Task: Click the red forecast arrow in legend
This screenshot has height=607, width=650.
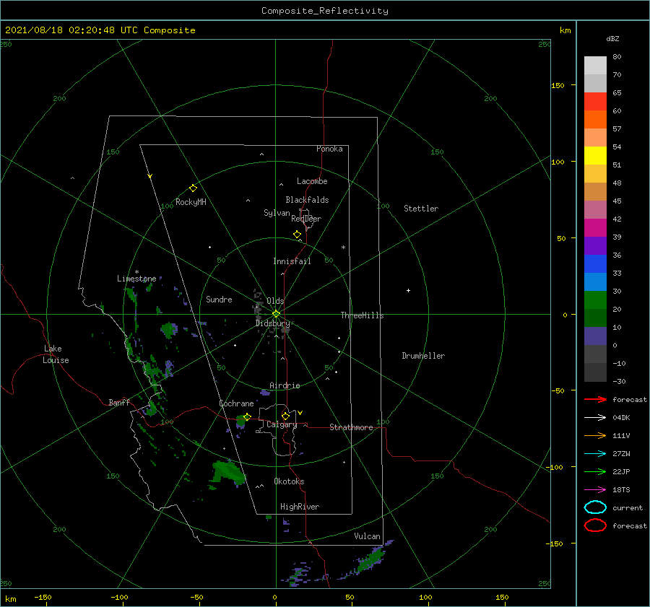Action: pos(595,399)
